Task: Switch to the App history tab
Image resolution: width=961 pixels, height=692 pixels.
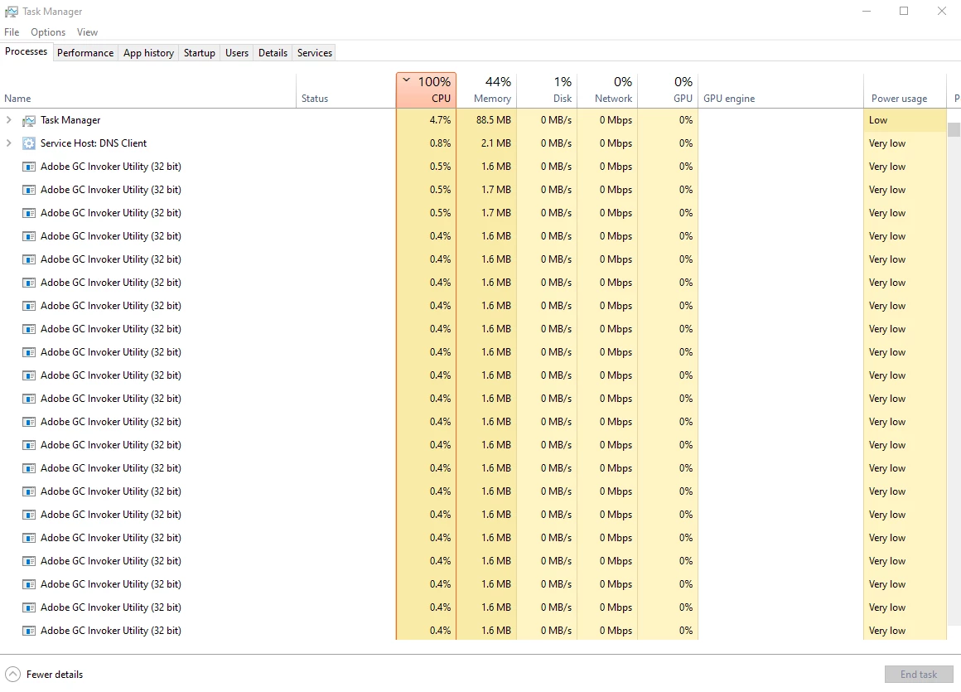Action: 148,53
